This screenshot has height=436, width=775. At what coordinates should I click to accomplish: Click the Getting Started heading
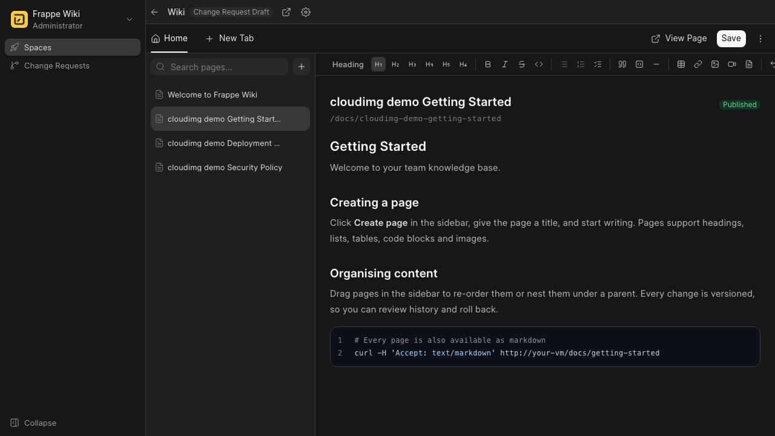point(378,147)
